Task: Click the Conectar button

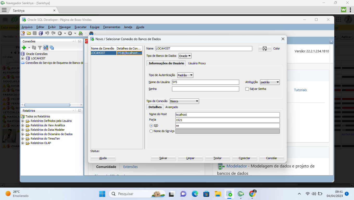Action: pos(244,158)
